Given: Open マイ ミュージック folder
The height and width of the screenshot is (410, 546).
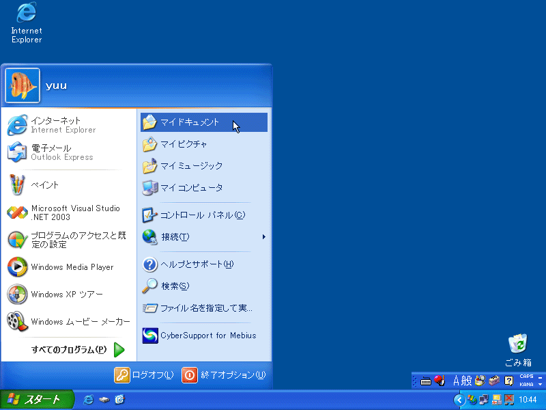Looking at the screenshot, I should point(204,166).
